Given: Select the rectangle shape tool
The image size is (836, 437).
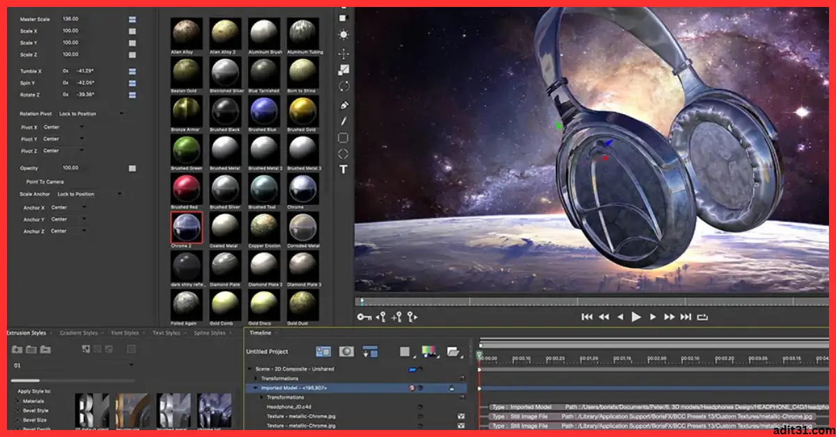Looking at the screenshot, I should [x=343, y=138].
